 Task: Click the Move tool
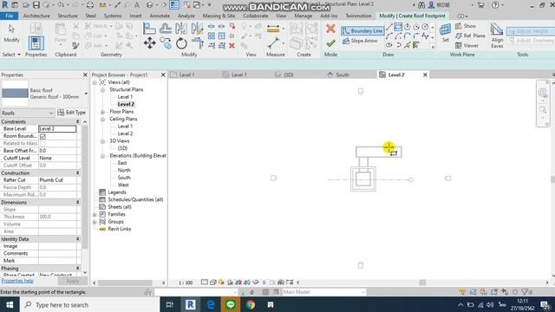(x=149, y=43)
